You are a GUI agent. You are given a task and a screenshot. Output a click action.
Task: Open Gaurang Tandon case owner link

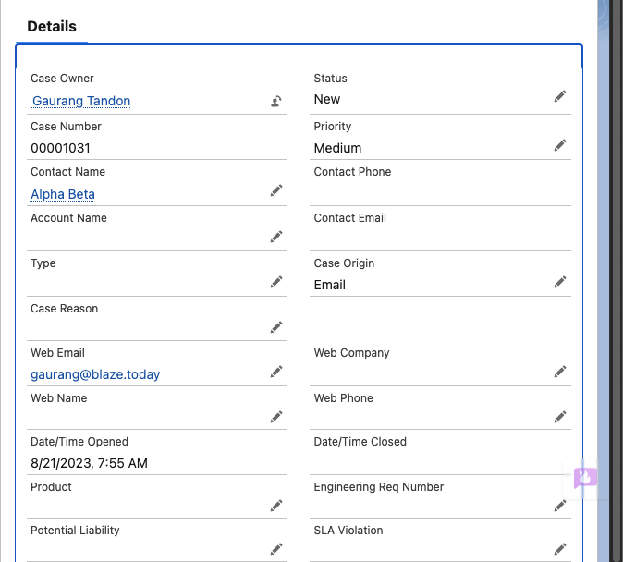point(81,101)
